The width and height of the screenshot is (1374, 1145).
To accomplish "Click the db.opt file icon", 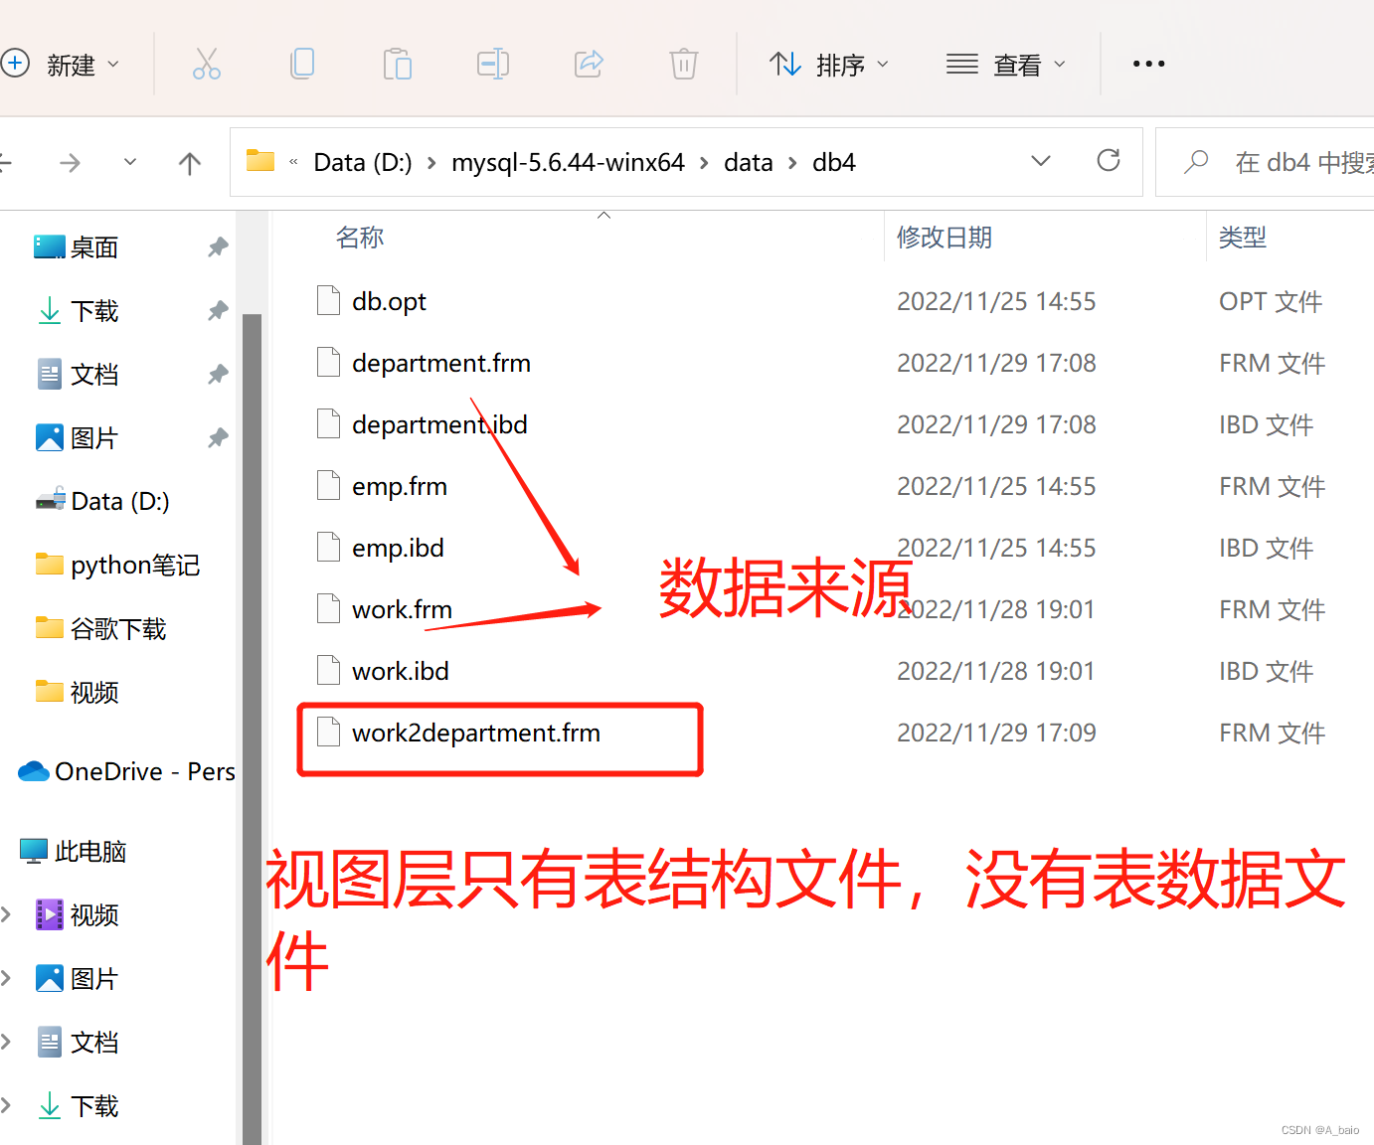I will pyautogui.click(x=328, y=300).
